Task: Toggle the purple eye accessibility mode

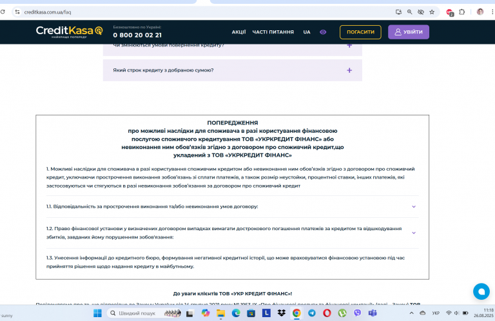Action: (x=323, y=32)
